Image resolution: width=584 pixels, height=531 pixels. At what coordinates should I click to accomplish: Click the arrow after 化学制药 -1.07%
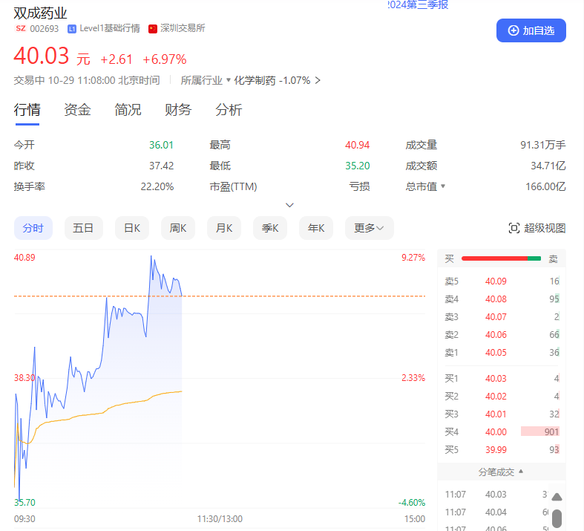pos(318,80)
